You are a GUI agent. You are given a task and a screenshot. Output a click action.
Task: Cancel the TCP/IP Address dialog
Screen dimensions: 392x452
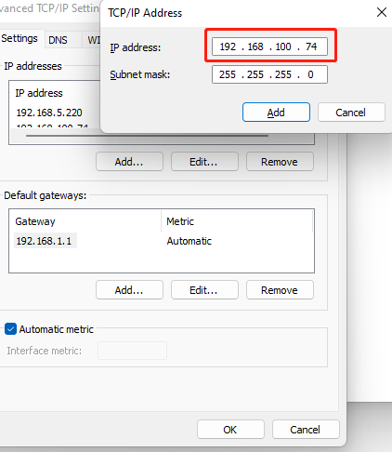[x=351, y=113]
